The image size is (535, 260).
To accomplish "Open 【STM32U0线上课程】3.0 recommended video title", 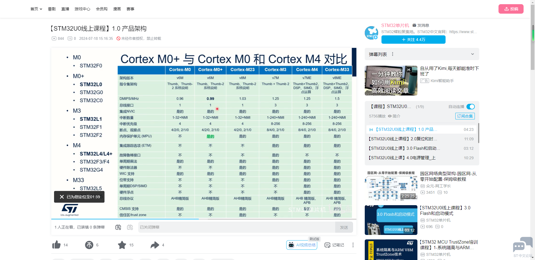I will (445, 210).
